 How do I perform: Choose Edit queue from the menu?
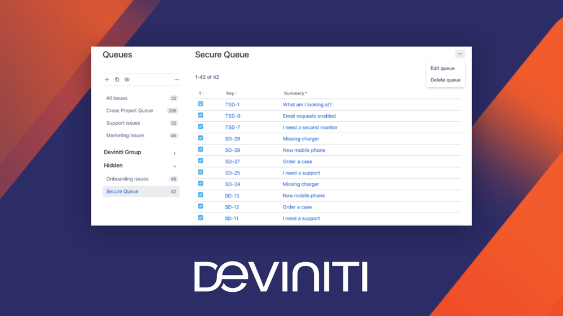tap(442, 68)
